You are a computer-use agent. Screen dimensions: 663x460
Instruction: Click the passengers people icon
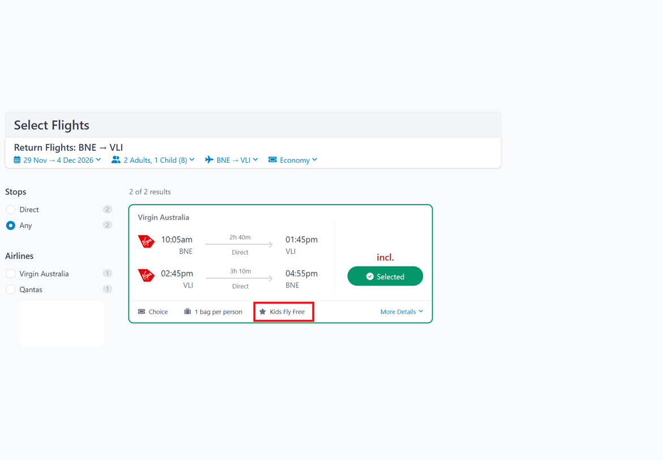point(116,160)
